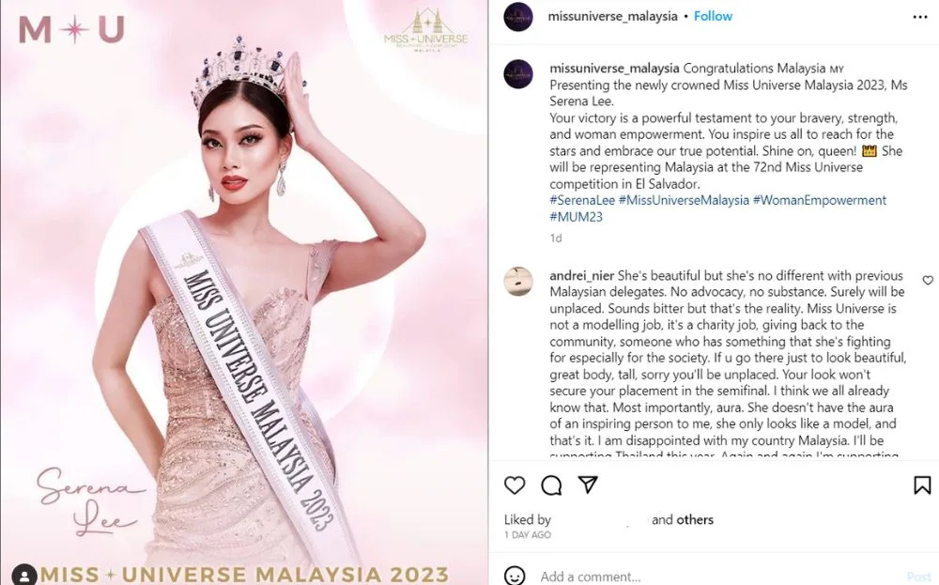Like the post with the heart icon
This screenshot has height=585, width=939.
coord(515,485)
